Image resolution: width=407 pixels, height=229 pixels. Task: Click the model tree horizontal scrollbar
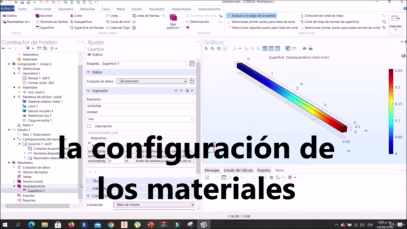point(38,206)
